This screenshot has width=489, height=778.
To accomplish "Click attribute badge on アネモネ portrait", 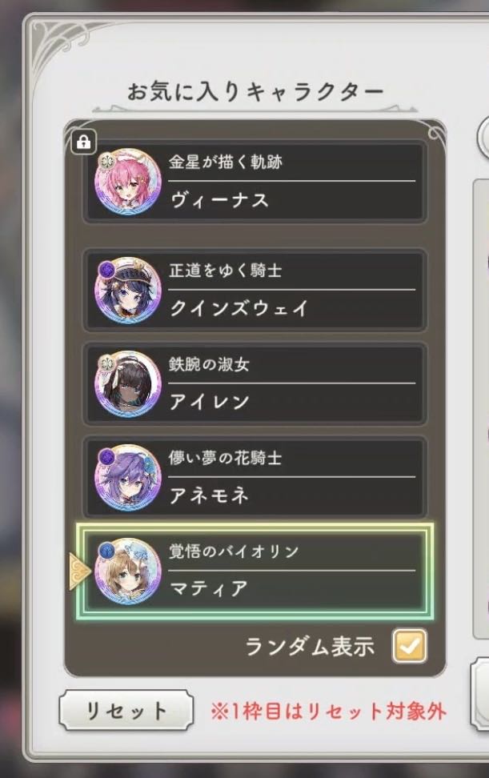I will 106,458.
